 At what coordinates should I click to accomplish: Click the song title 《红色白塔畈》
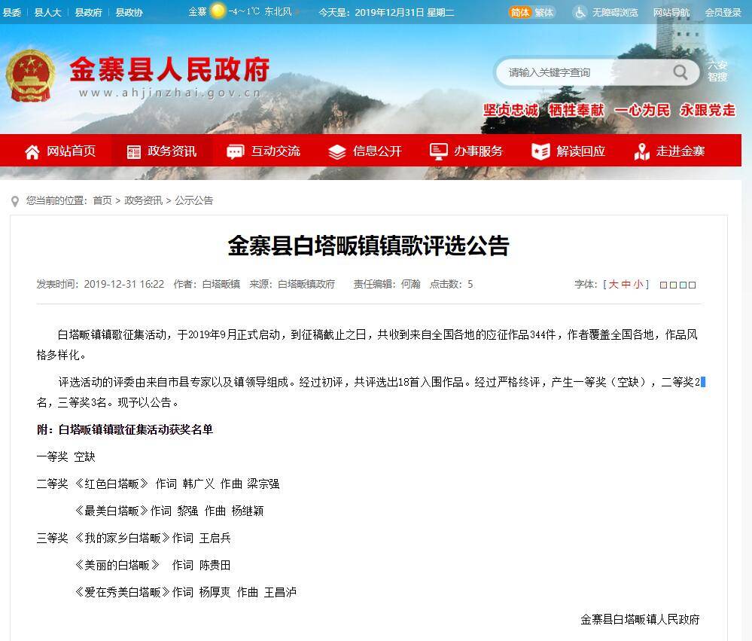point(111,484)
